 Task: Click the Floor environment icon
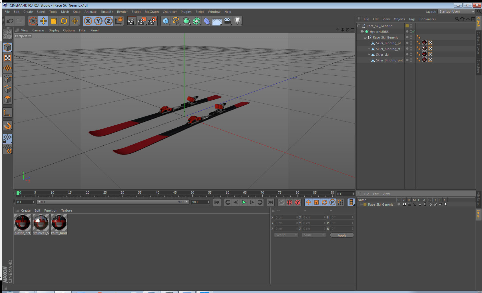click(217, 21)
